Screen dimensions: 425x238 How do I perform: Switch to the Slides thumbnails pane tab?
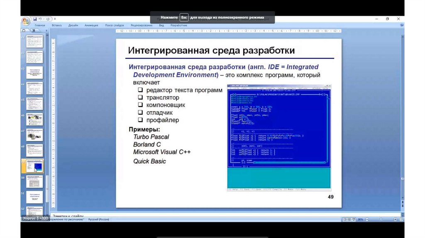pos(24,31)
